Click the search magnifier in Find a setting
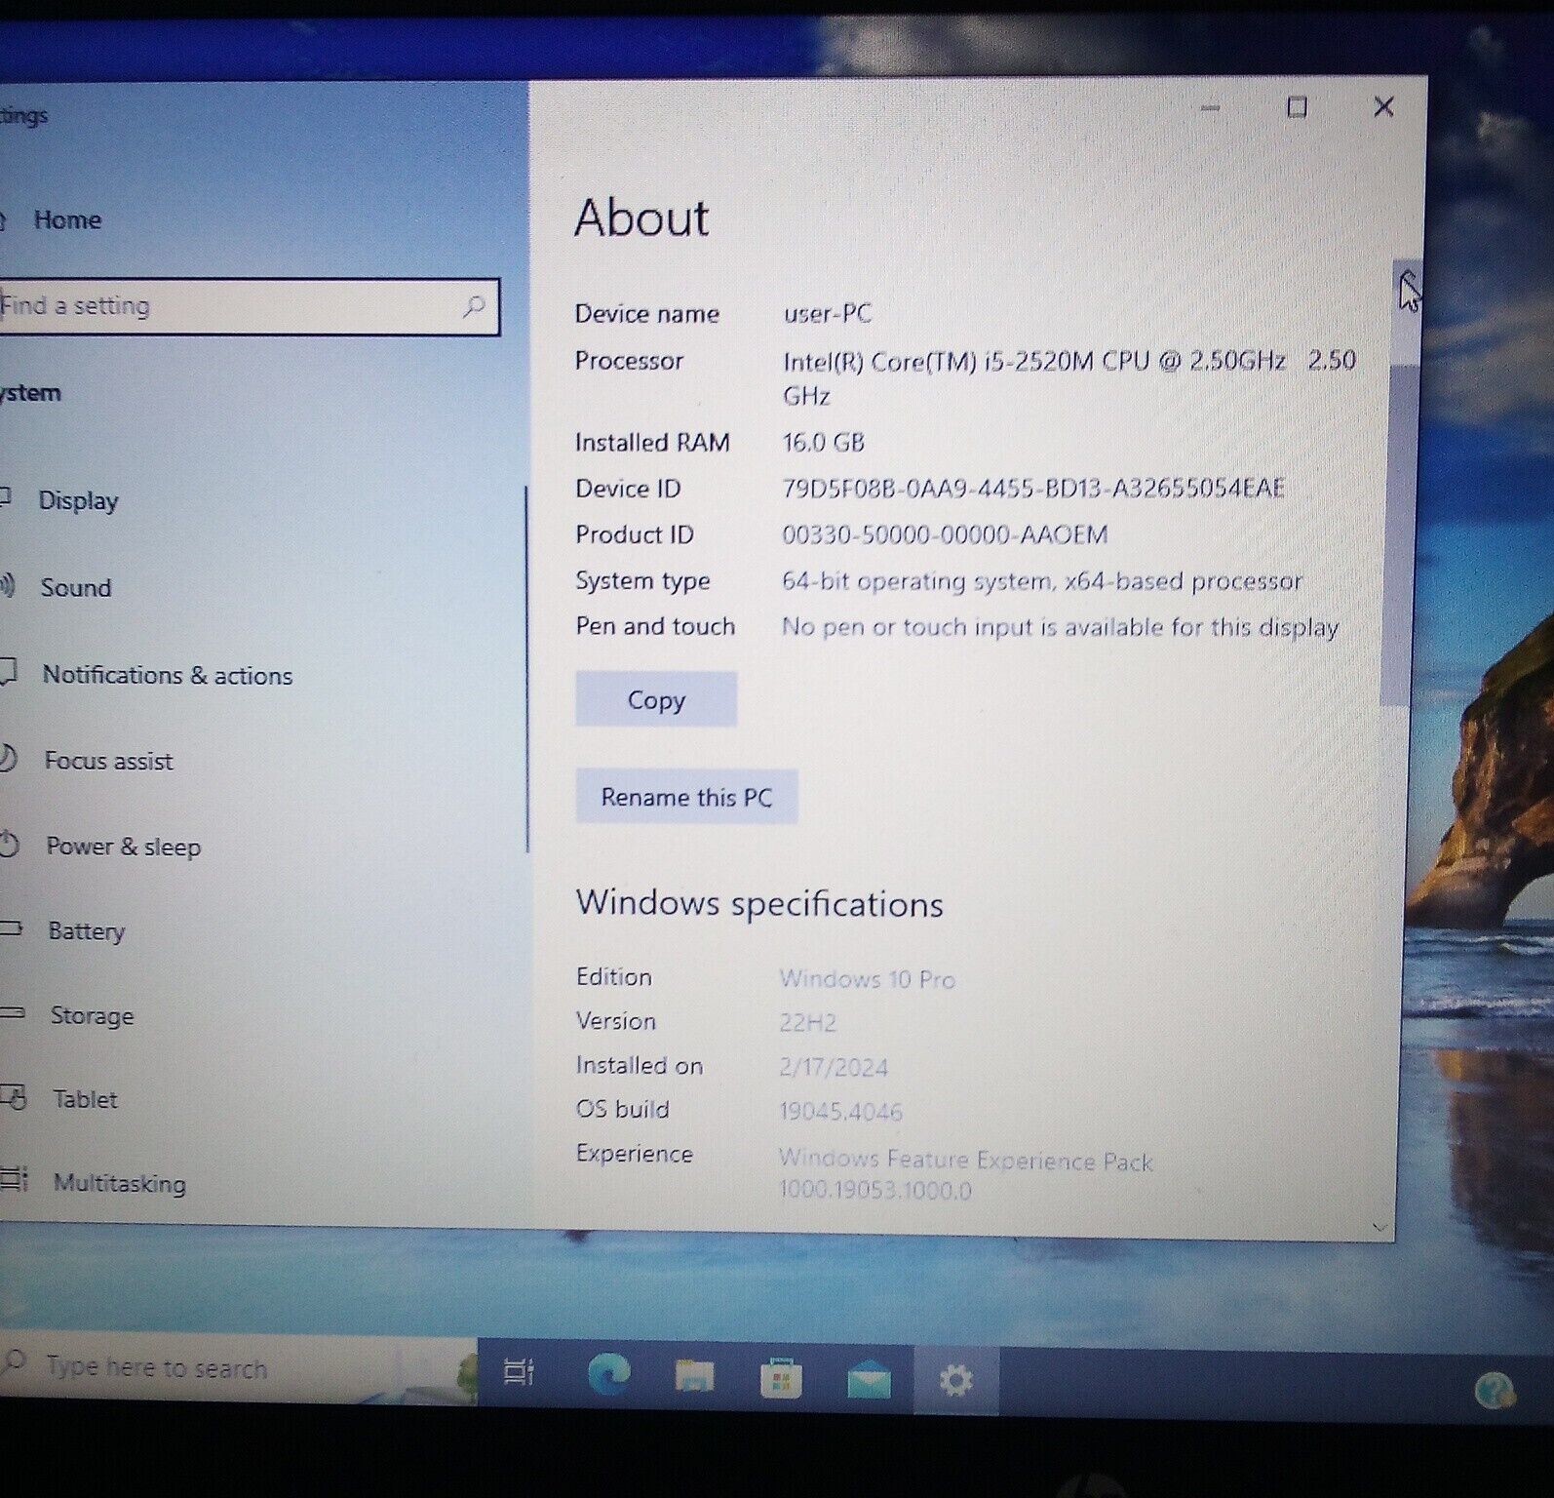Viewport: 1554px width, 1498px height. 474,306
